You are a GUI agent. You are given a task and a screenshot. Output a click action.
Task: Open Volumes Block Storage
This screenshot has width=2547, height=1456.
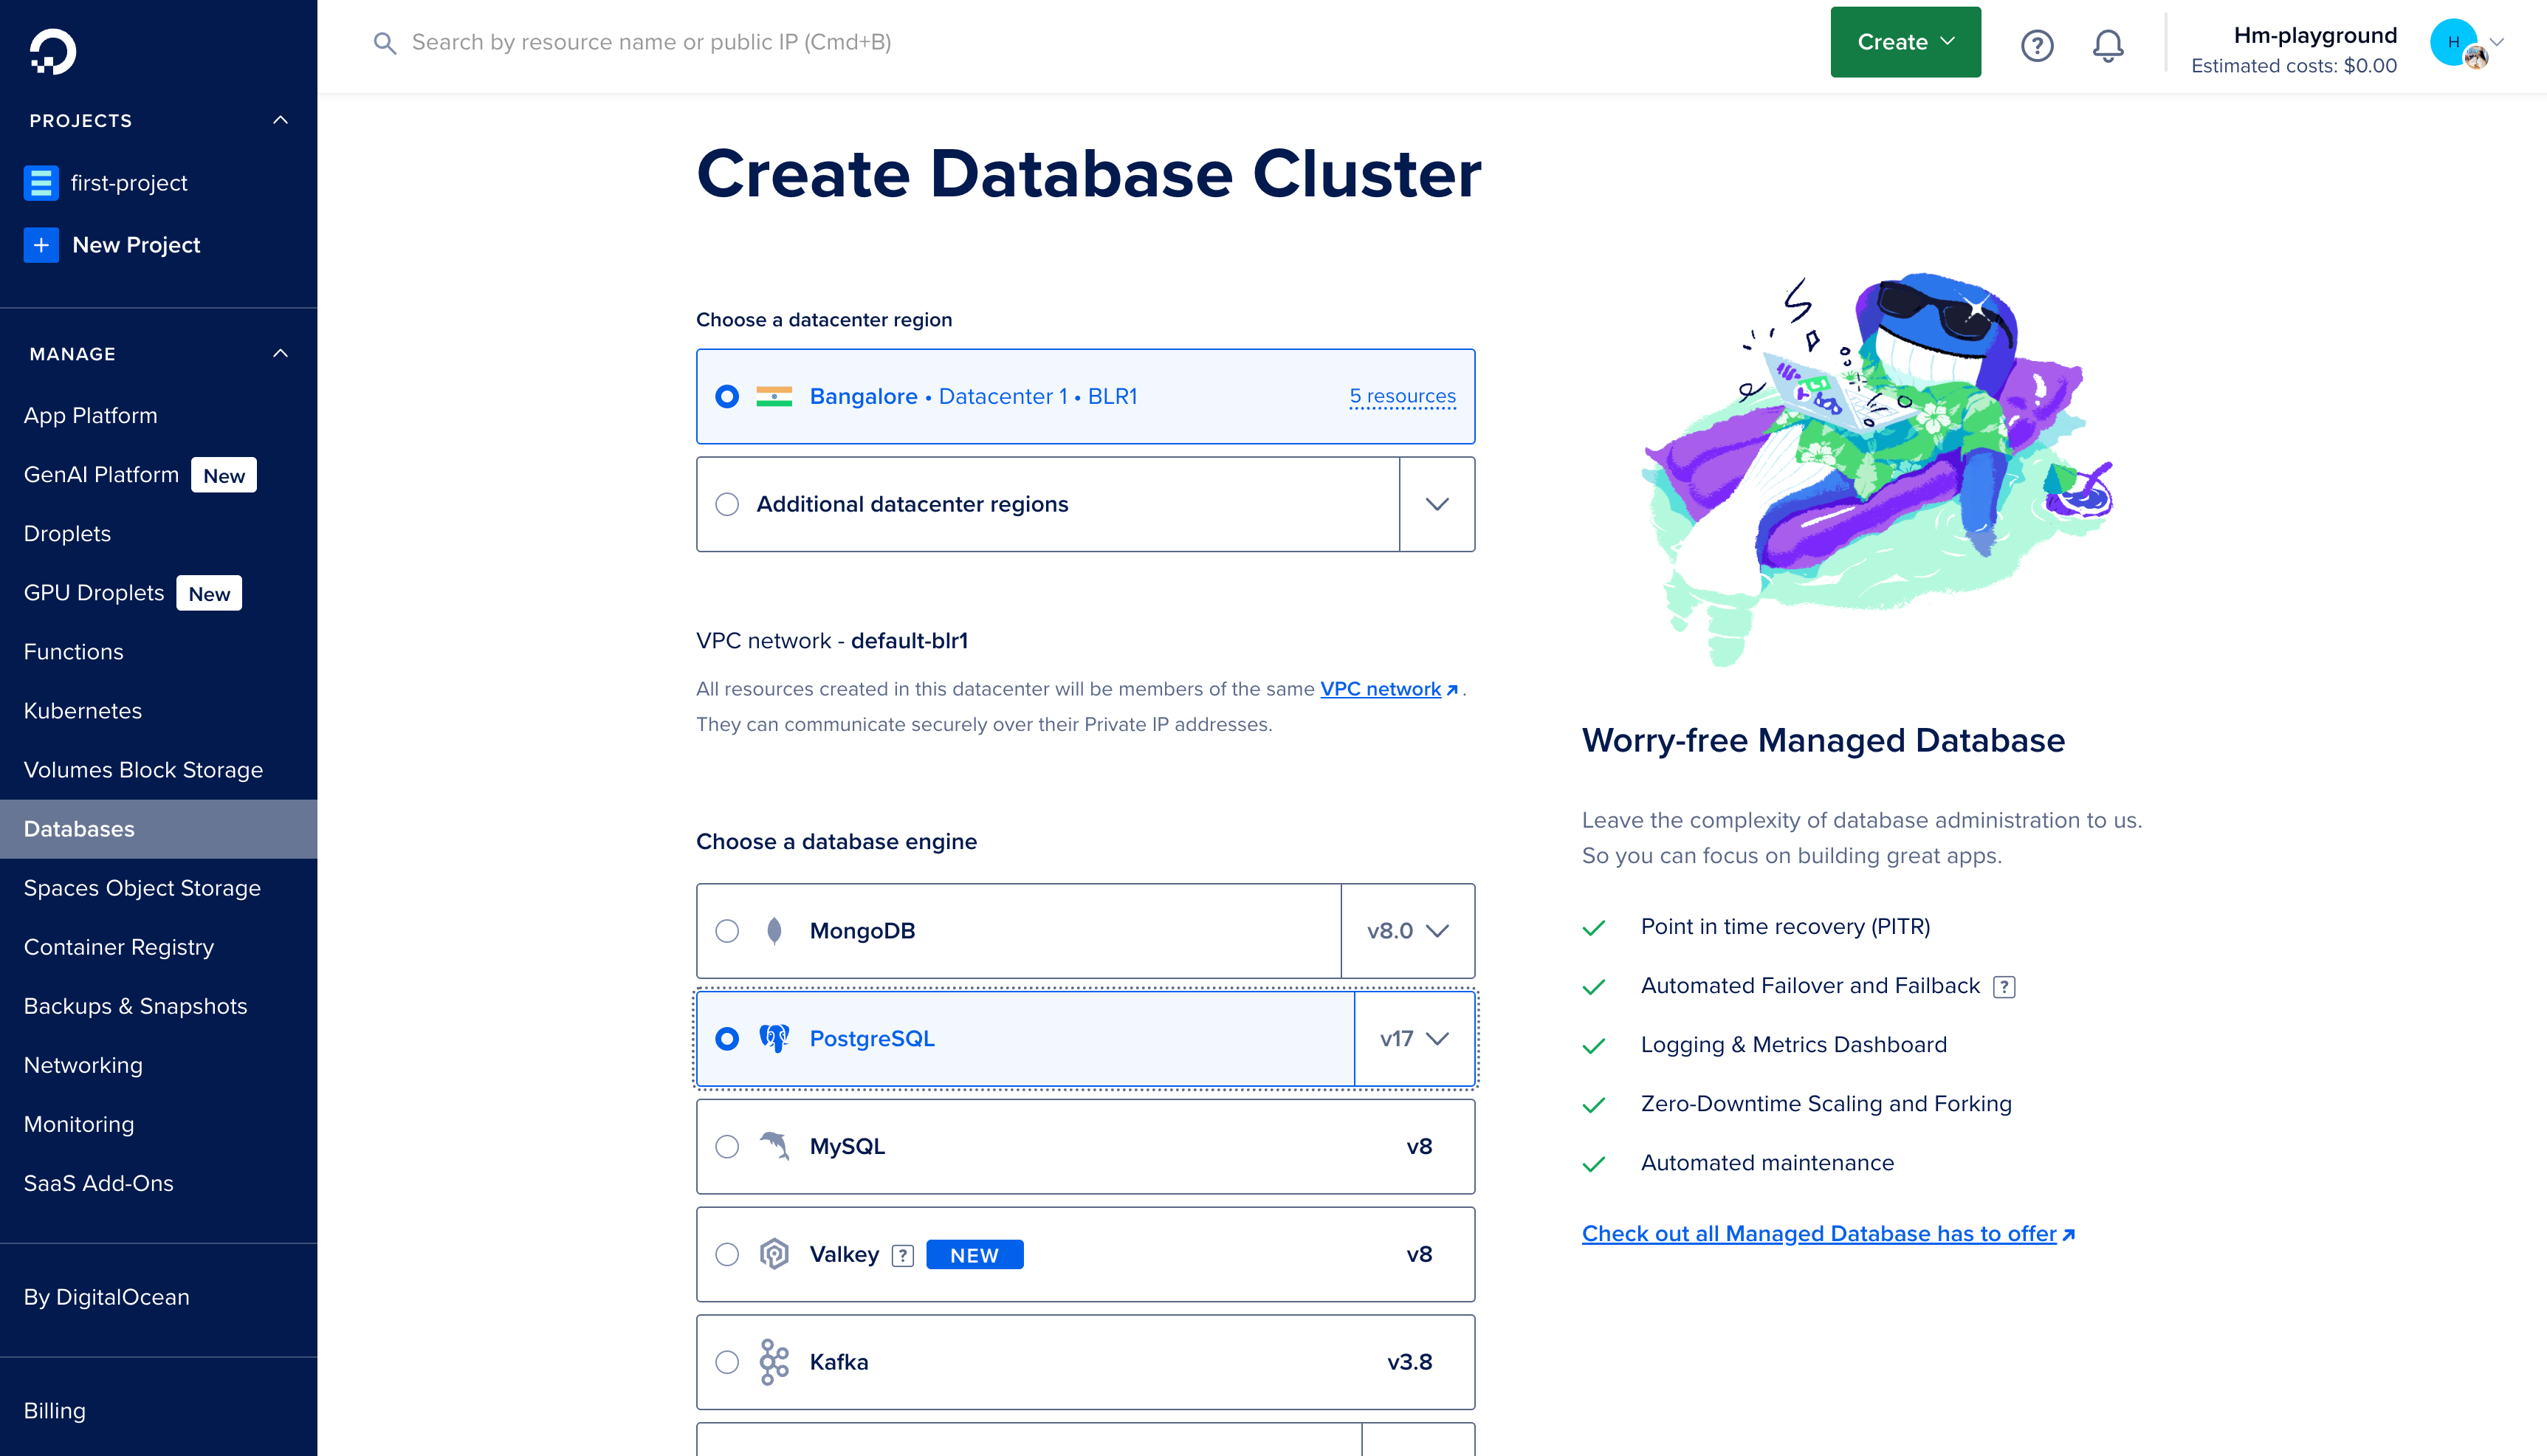click(143, 769)
